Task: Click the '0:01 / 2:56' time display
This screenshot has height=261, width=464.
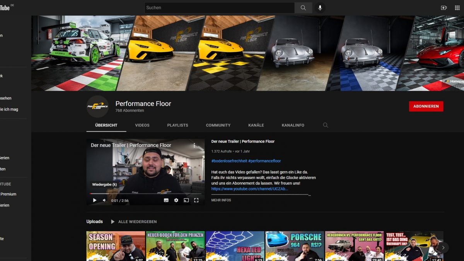Action: click(120, 201)
